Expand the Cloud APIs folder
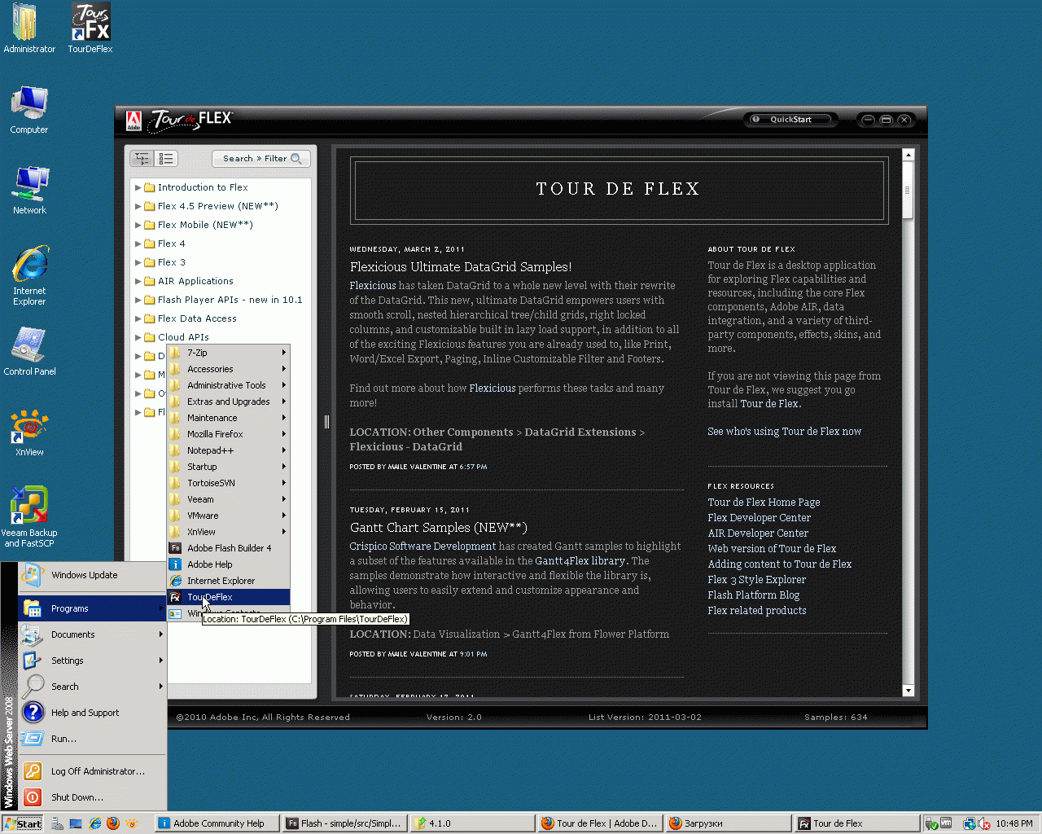The width and height of the screenshot is (1042, 834). (138, 337)
